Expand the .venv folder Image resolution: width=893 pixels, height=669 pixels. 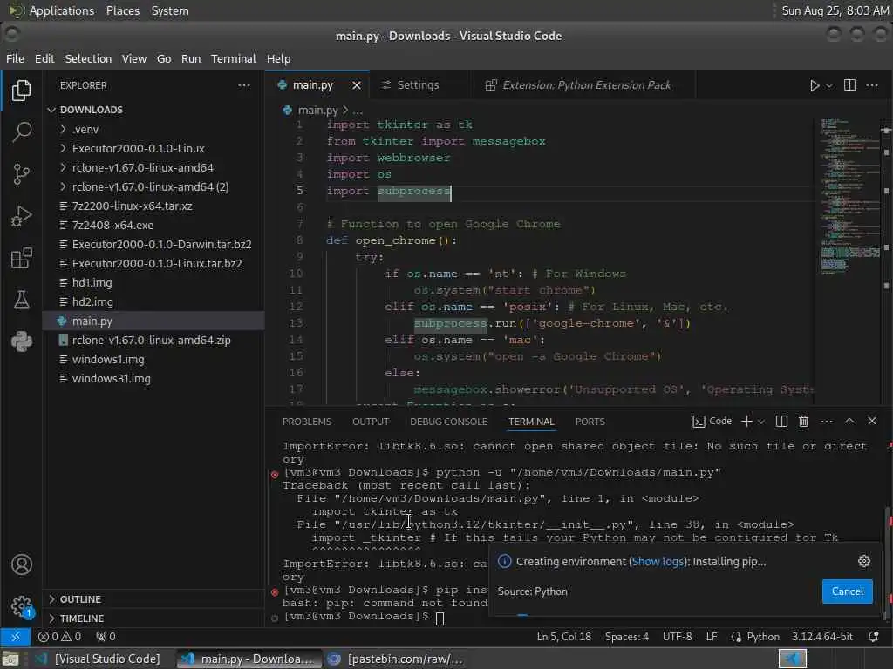pyautogui.click(x=63, y=129)
